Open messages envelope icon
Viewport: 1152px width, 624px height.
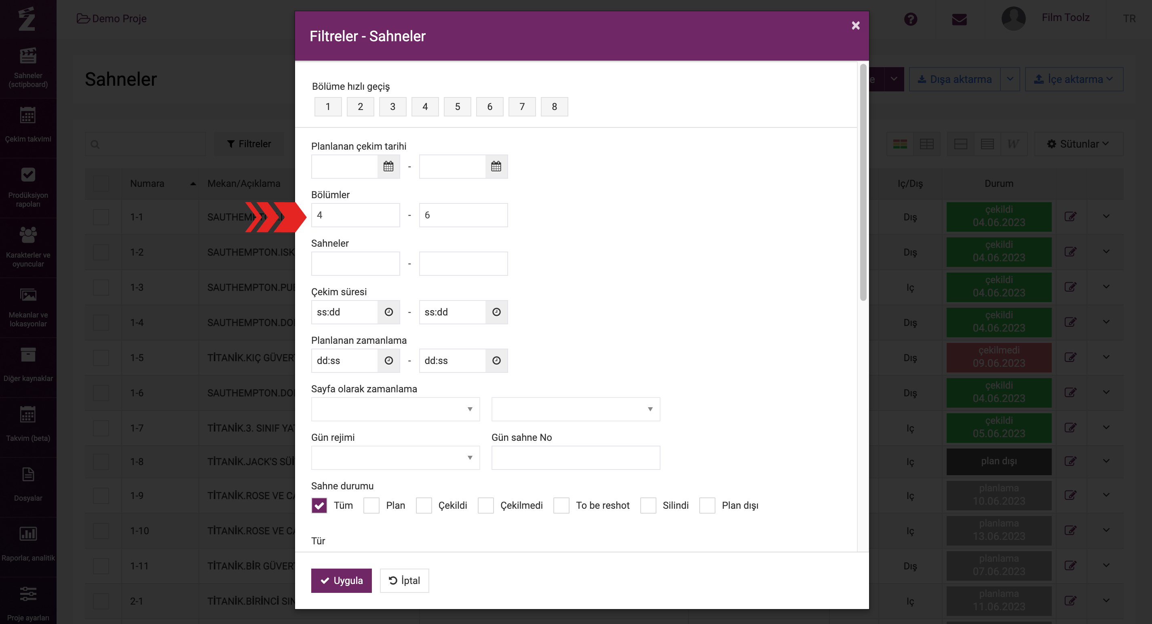pos(959,19)
